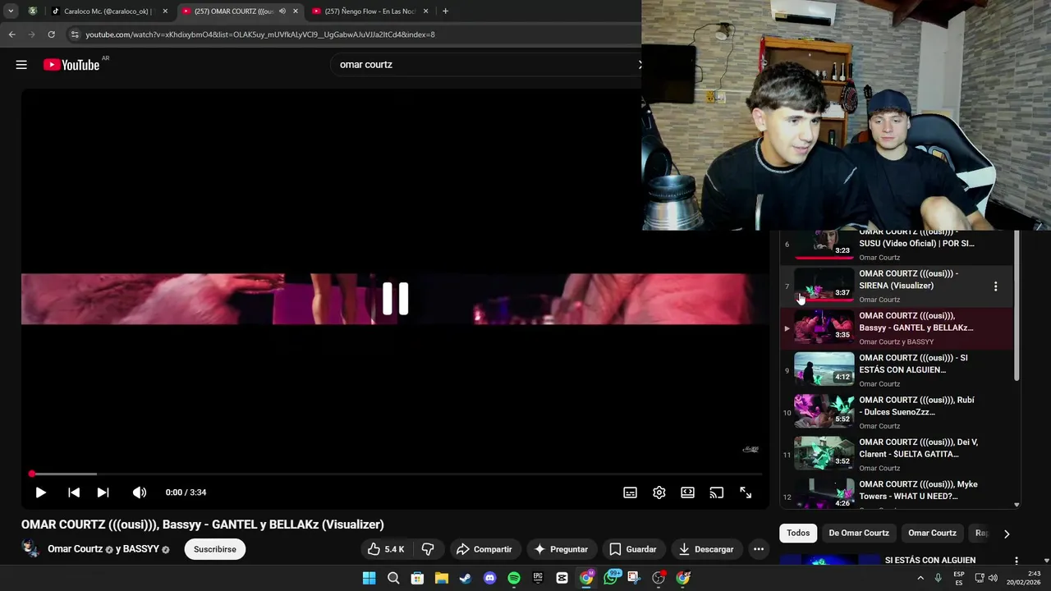Select SUSU (Video Oficial) playlist video
The height and width of the screenshot is (591, 1051).
897,244
